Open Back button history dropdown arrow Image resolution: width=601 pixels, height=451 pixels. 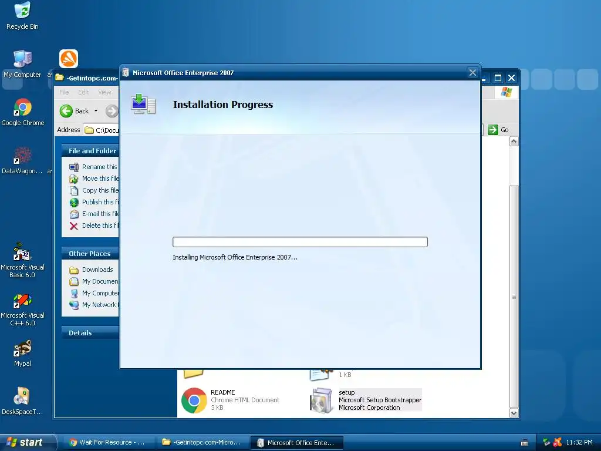coord(96,111)
